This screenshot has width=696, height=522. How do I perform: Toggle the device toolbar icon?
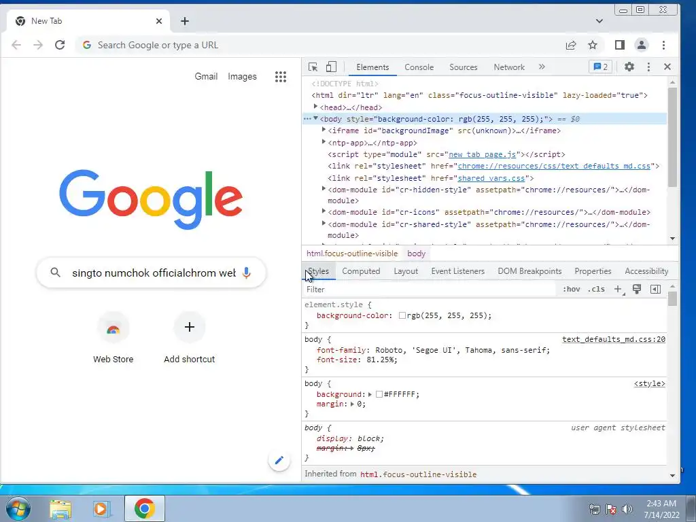(x=331, y=67)
